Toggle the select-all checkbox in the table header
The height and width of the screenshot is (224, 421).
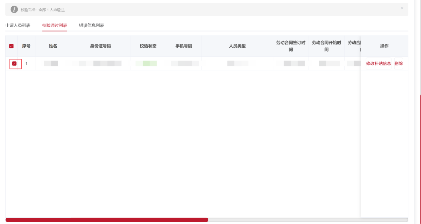(11, 46)
